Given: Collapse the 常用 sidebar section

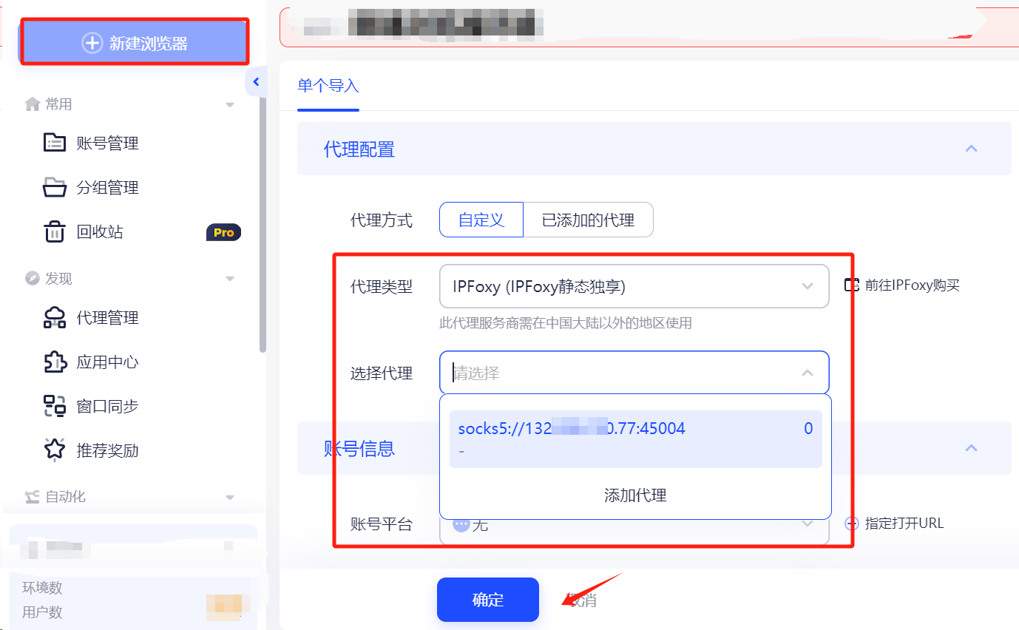Looking at the screenshot, I should [x=230, y=105].
